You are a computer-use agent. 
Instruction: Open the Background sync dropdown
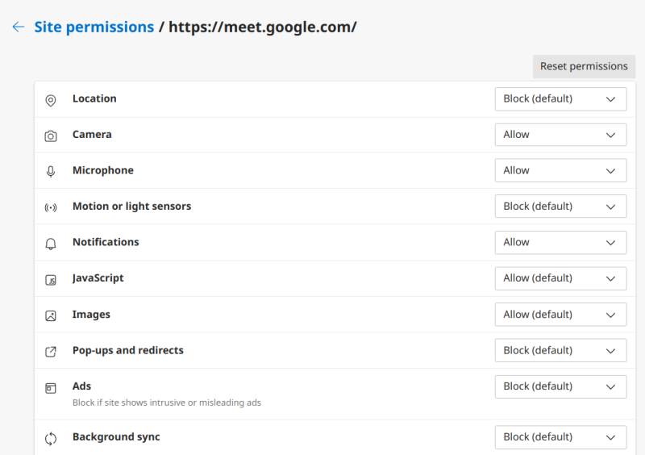pos(560,437)
